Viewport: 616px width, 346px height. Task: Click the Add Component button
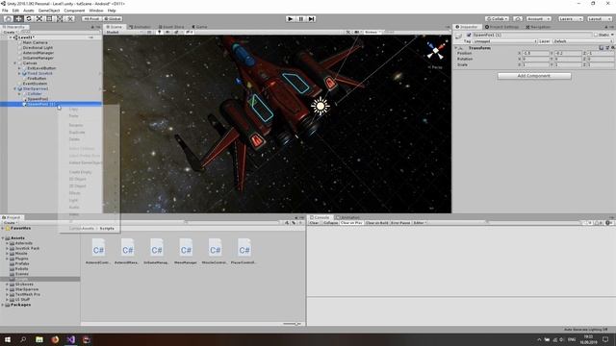[534, 76]
